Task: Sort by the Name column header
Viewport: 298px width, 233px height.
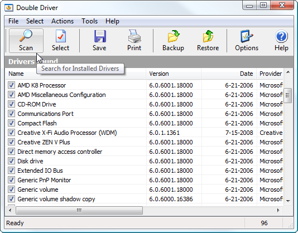Action: (76, 74)
